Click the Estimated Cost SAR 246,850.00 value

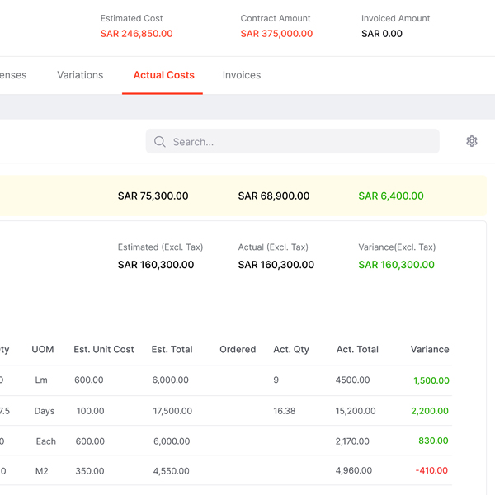coord(136,34)
